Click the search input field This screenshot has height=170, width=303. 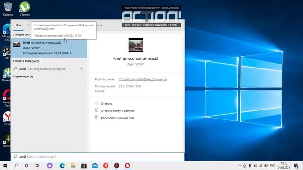(x=98, y=157)
